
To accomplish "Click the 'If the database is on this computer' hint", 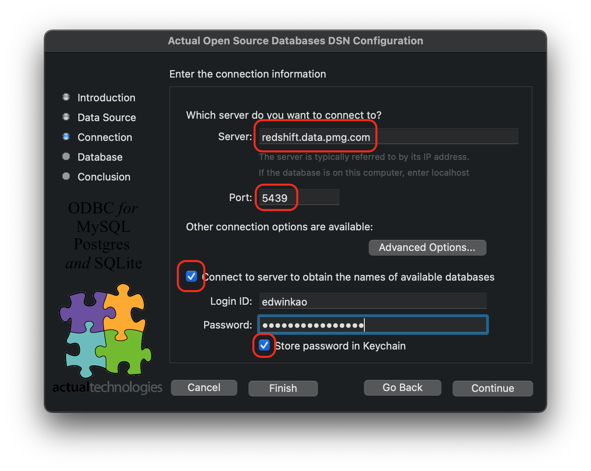I will (364, 173).
